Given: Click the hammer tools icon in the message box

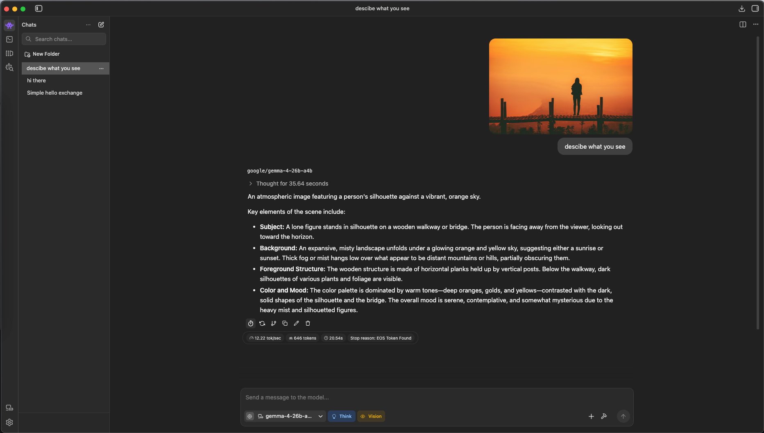Looking at the screenshot, I should point(604,416).
